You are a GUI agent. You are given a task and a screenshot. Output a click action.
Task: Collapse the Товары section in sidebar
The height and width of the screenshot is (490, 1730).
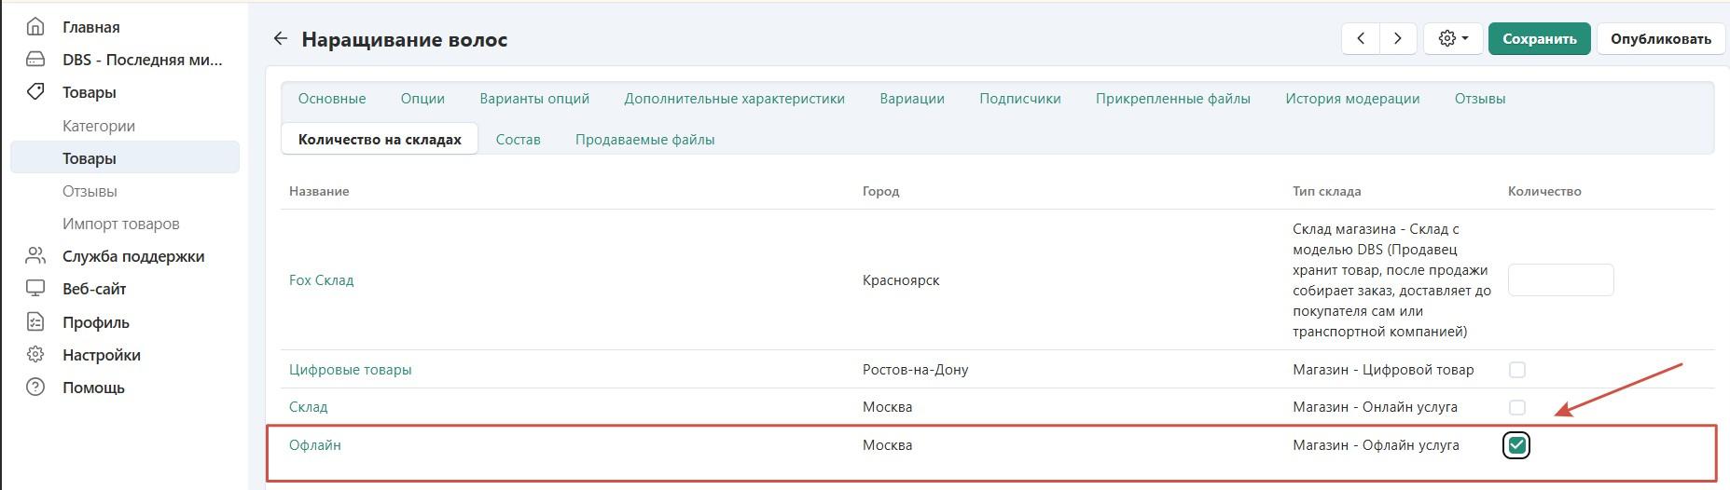(x=90, y=92)
